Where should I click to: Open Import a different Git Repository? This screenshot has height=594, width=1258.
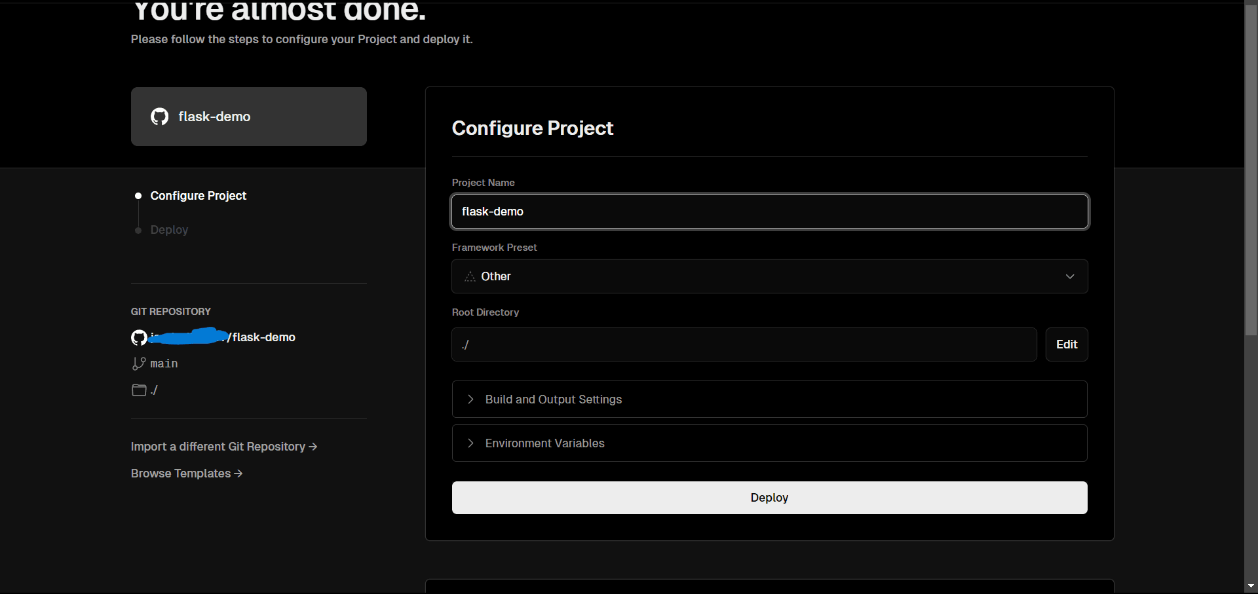pyautogui.click(x=223, y=446)
